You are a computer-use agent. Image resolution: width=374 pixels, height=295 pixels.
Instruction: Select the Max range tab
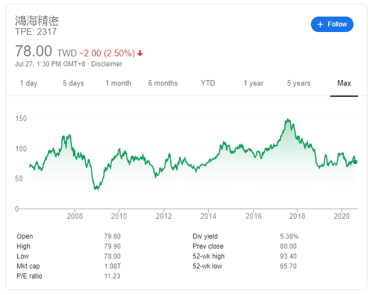pos(344,83)
